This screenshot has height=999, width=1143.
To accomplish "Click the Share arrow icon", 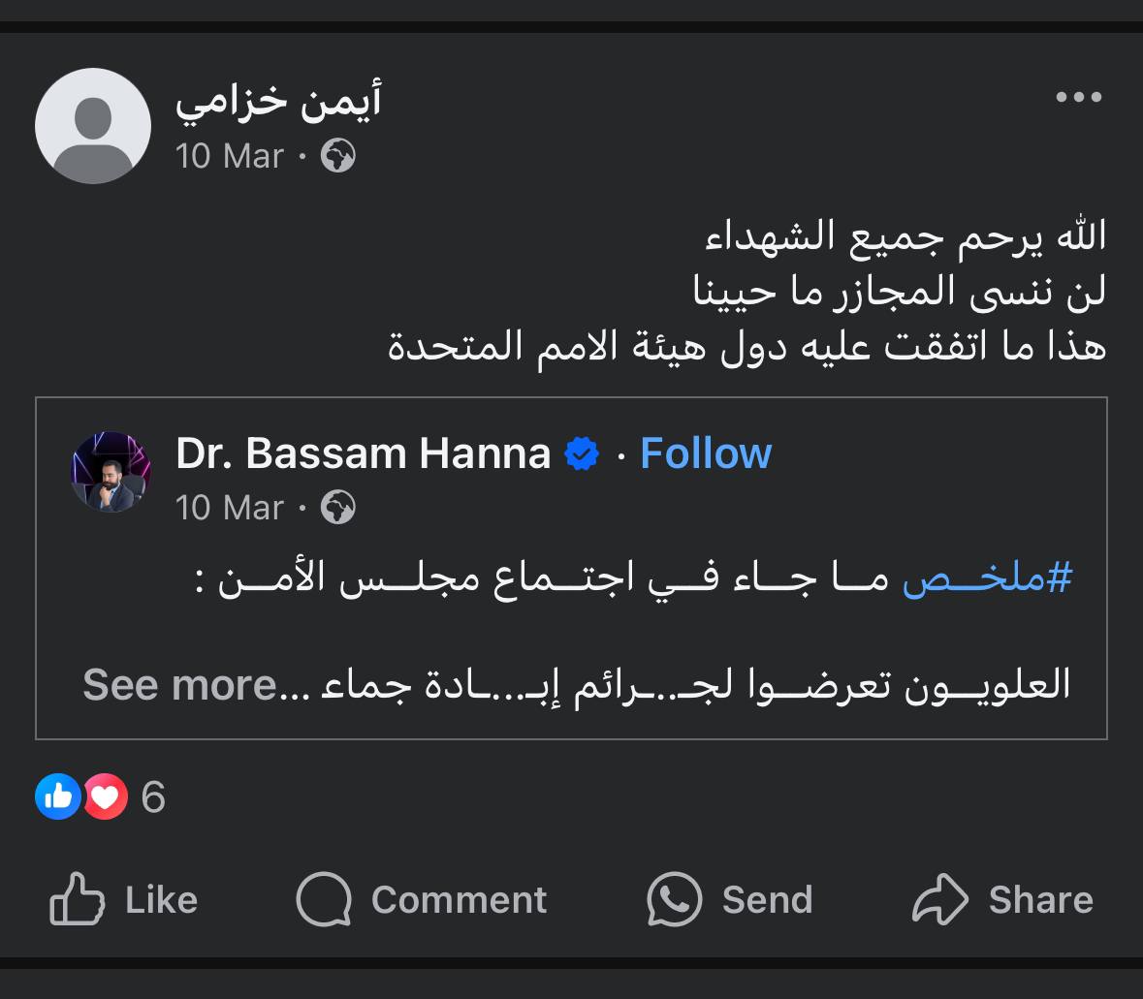I will point(939,899).
